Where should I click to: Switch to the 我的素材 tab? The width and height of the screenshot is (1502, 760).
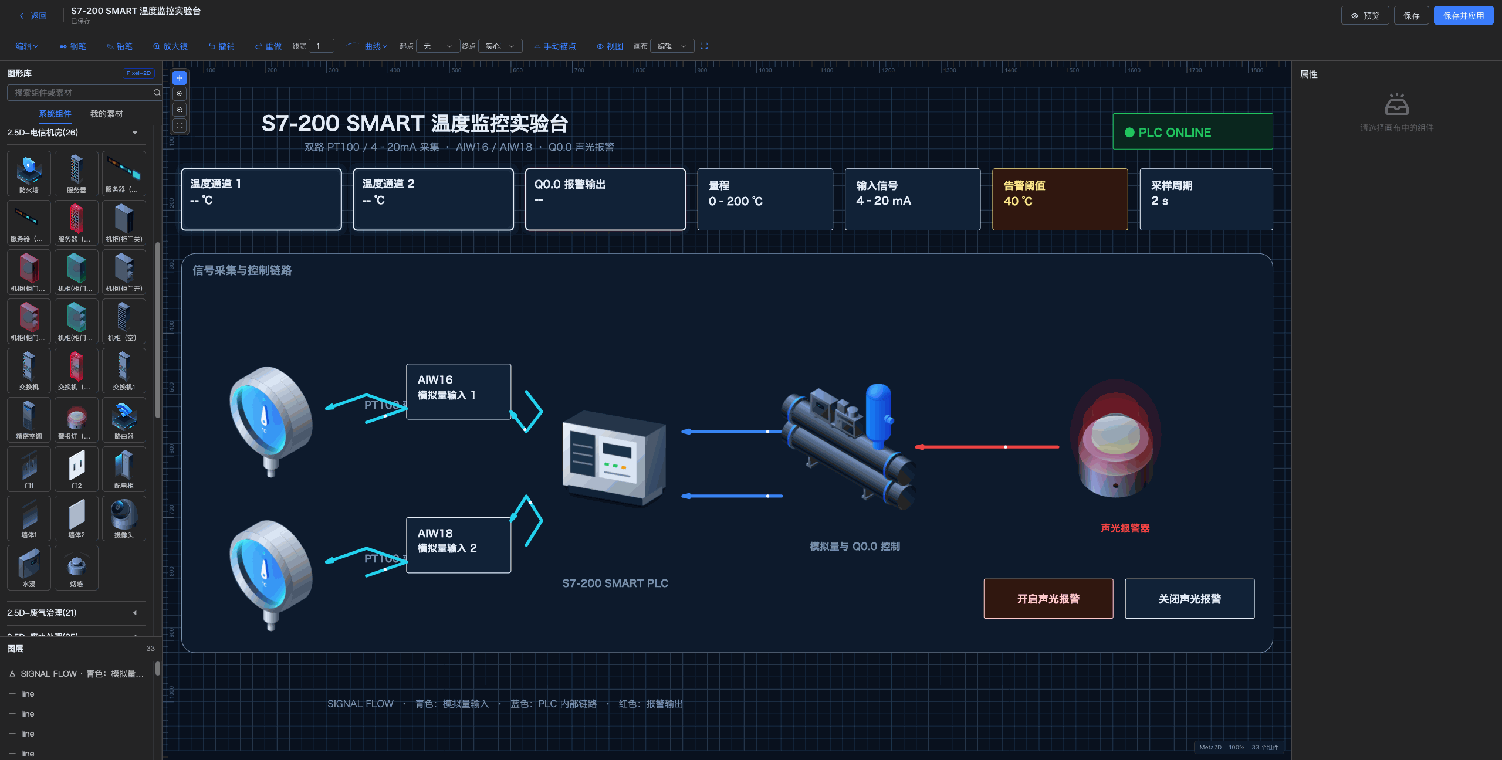pos(107,114)
